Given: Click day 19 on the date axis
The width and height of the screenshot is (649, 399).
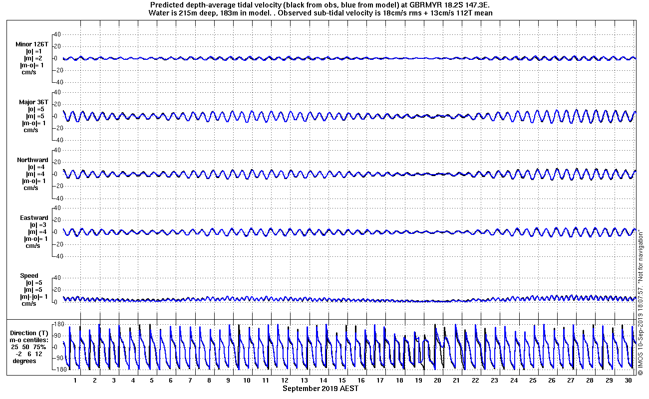Looking at the screenshot, I should point(418,380).
